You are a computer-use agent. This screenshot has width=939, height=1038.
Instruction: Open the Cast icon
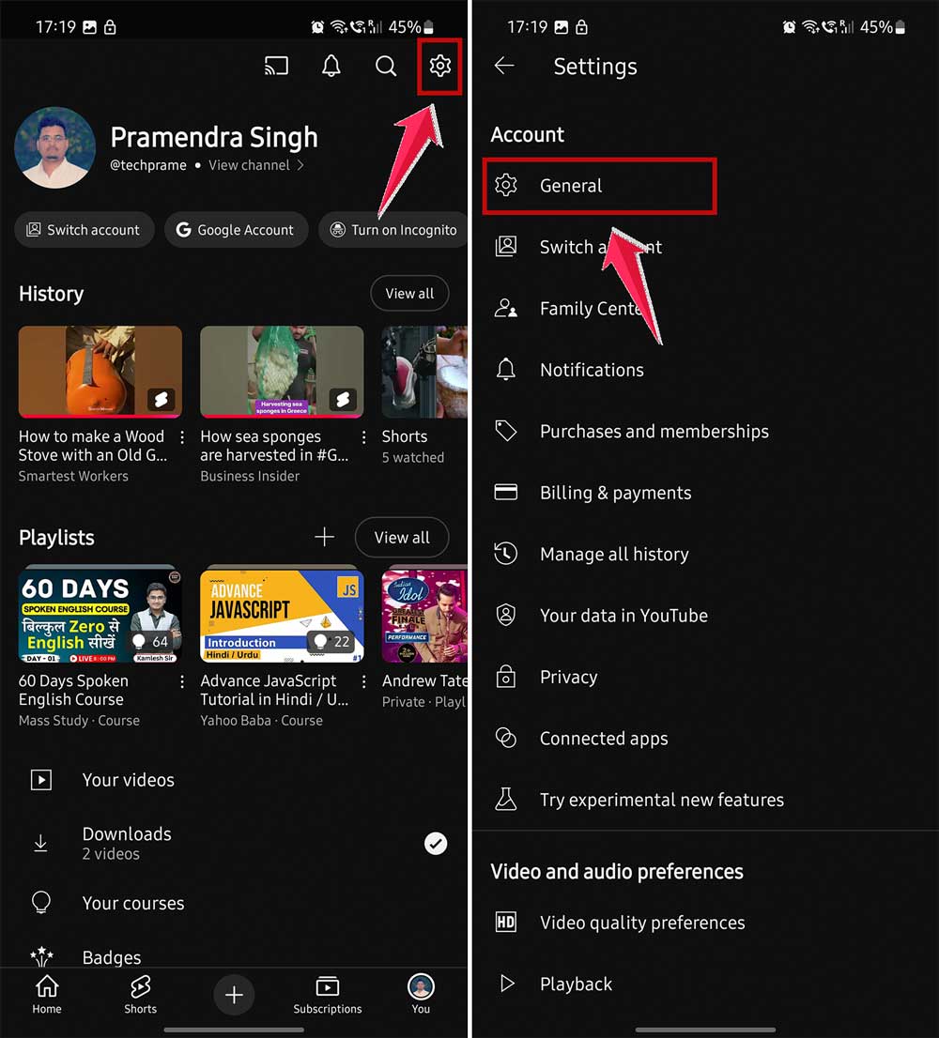click(x=276, y=66)
